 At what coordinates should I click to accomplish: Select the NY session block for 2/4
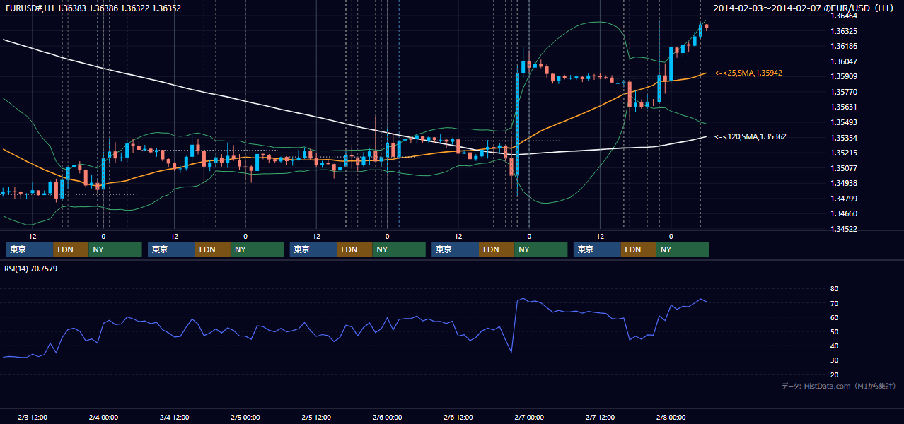257,249
